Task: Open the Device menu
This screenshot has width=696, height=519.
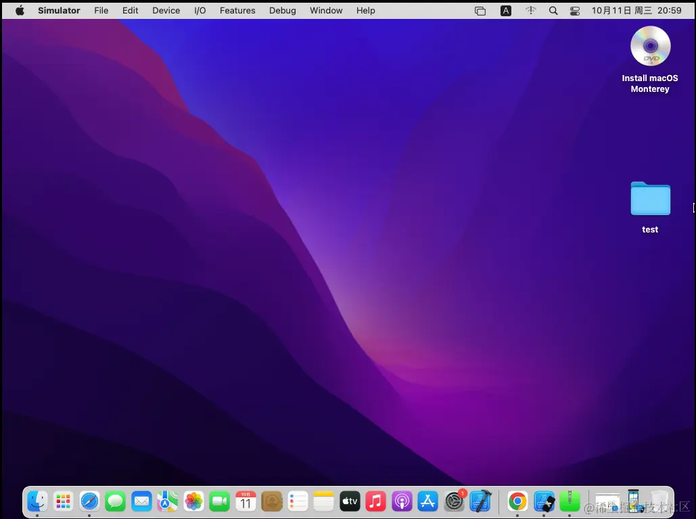Action: [166, 11]
